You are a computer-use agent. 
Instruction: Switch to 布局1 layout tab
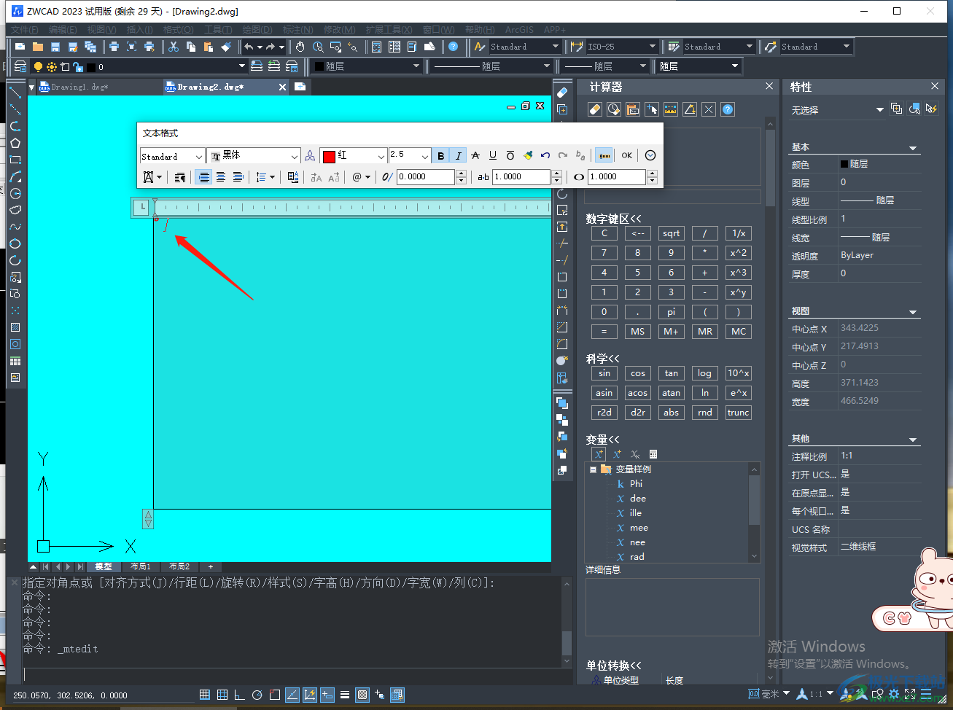(x=141, y=566)
